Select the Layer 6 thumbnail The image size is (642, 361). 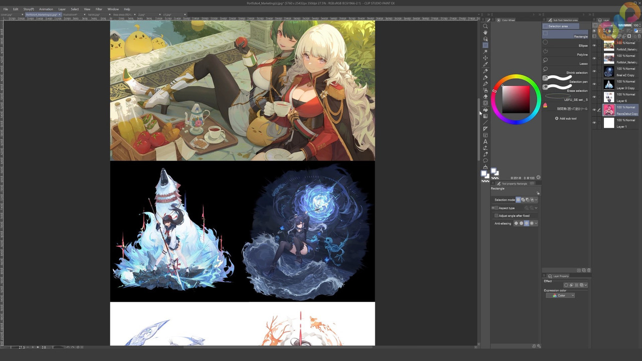click(x=609, y=97)
